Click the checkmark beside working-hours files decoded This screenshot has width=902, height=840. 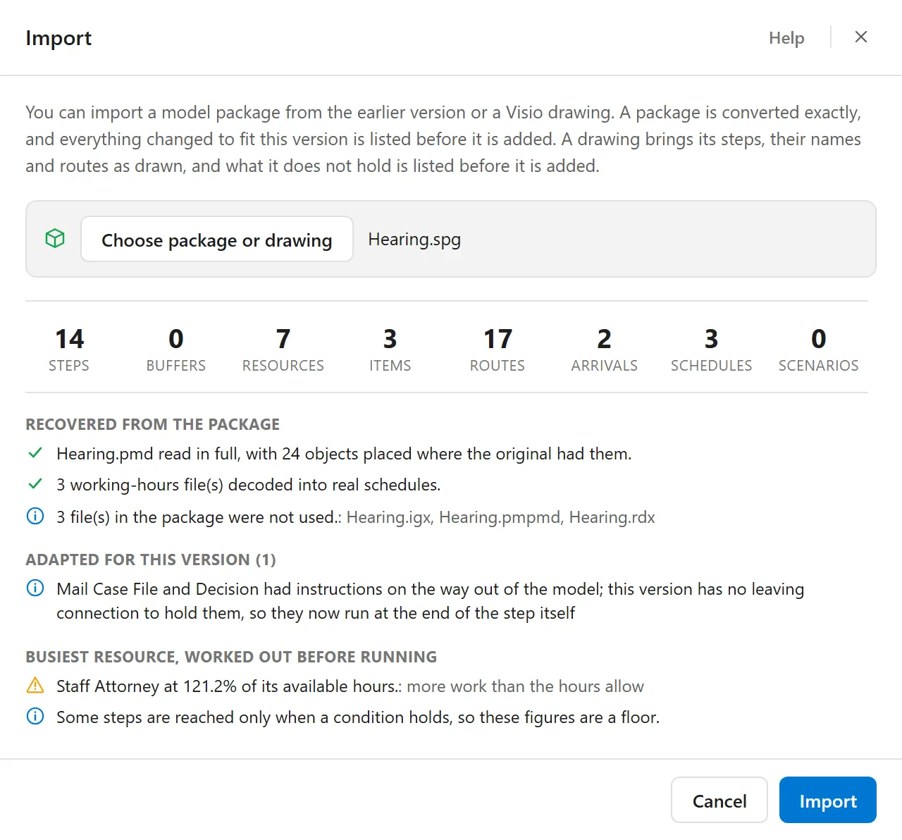[35, 484]
